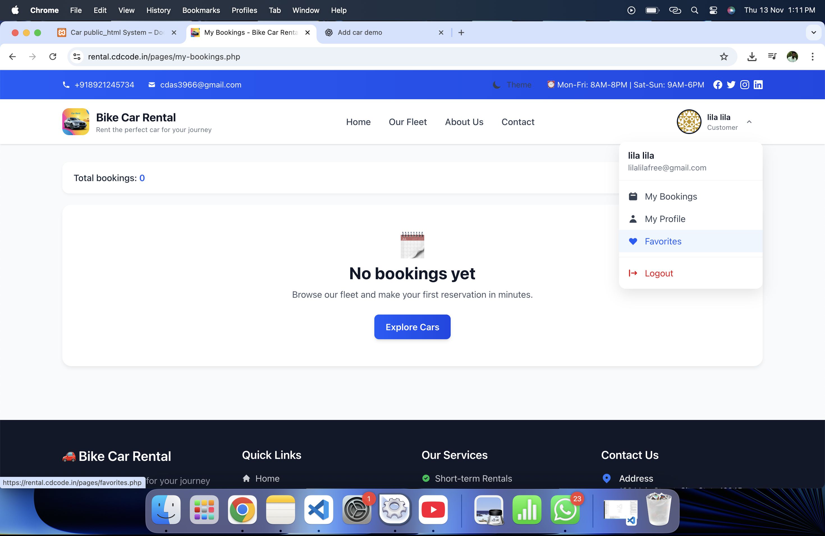Collapse the lila lila user menu chevron
The image size is (825, 536).
(749, 122)
